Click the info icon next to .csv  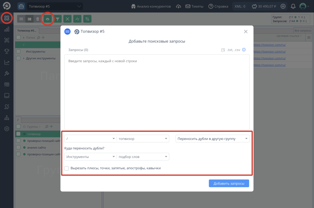tap(244, 50)
